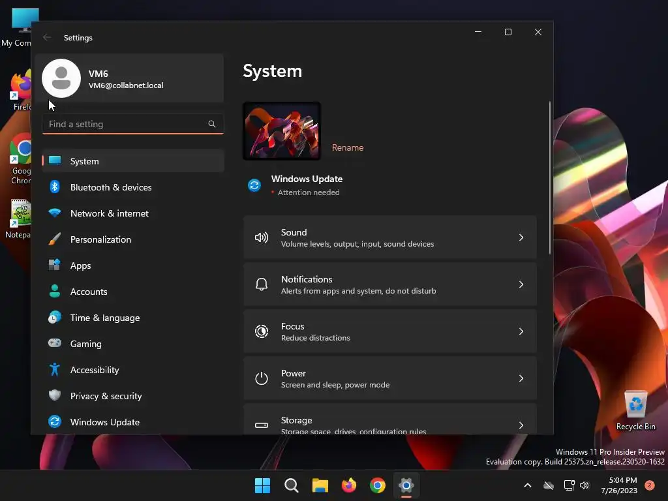Image resolution: width=668 pixels, height=501 pixels.
Task: Open the Recycle Bin desktop icon
Action: (x=635, y=411)
